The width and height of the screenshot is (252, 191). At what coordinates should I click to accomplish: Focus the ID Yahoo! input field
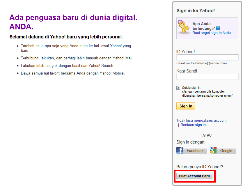point(207,58)
